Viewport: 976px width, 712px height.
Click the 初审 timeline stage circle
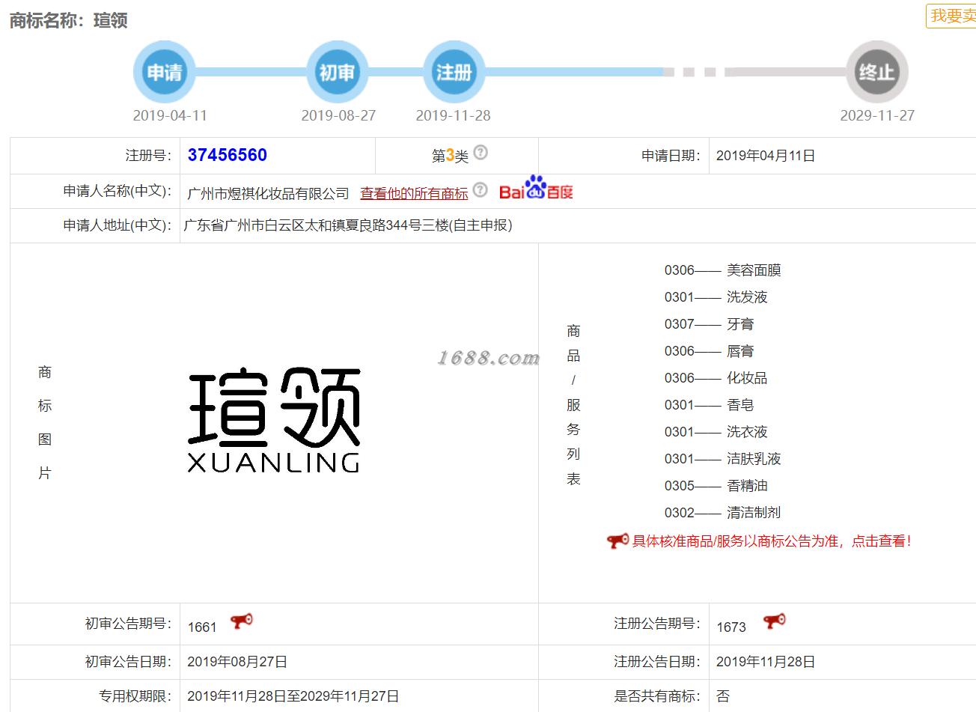click(x=338, y=72)
